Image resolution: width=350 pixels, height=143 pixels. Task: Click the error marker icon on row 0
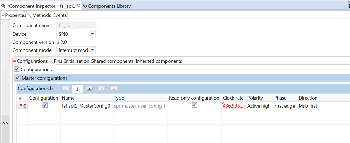(20, 106)
